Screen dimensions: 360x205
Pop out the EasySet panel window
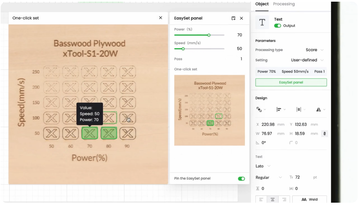point(233,18)
